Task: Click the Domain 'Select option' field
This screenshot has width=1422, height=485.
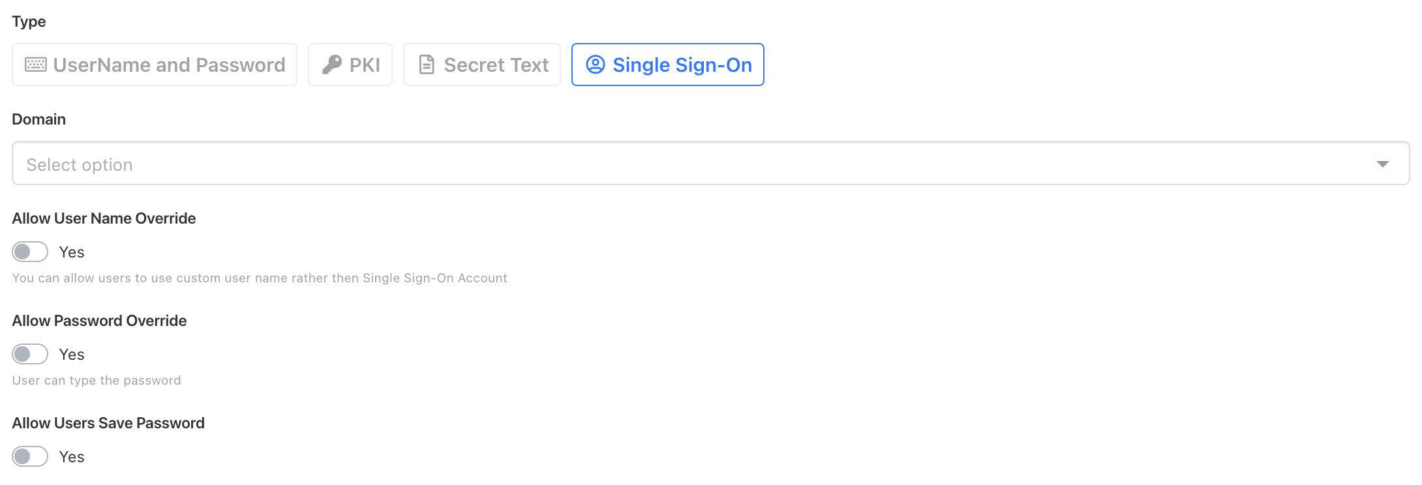Action: [652, 164]
